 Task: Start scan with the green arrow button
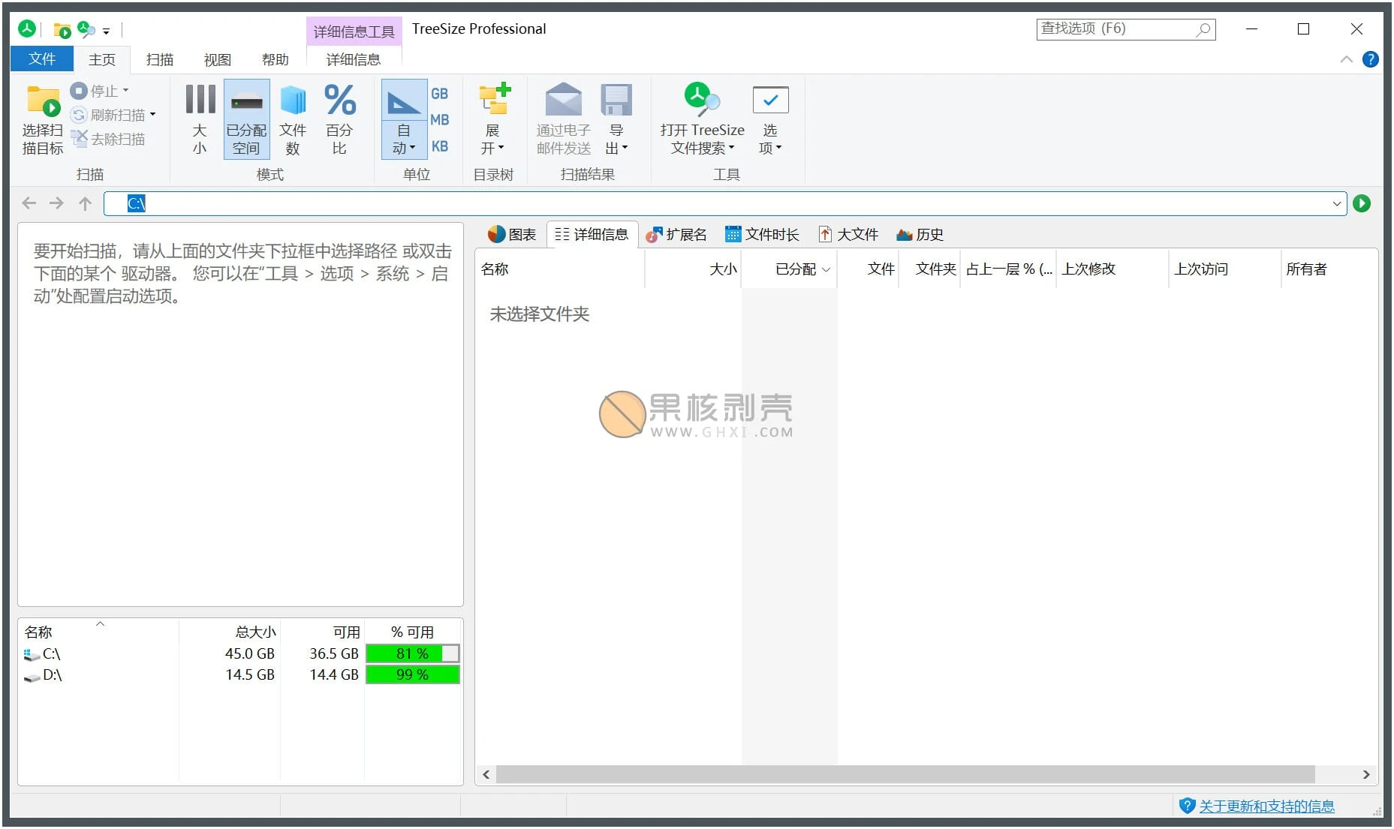tap(1362, 203)
